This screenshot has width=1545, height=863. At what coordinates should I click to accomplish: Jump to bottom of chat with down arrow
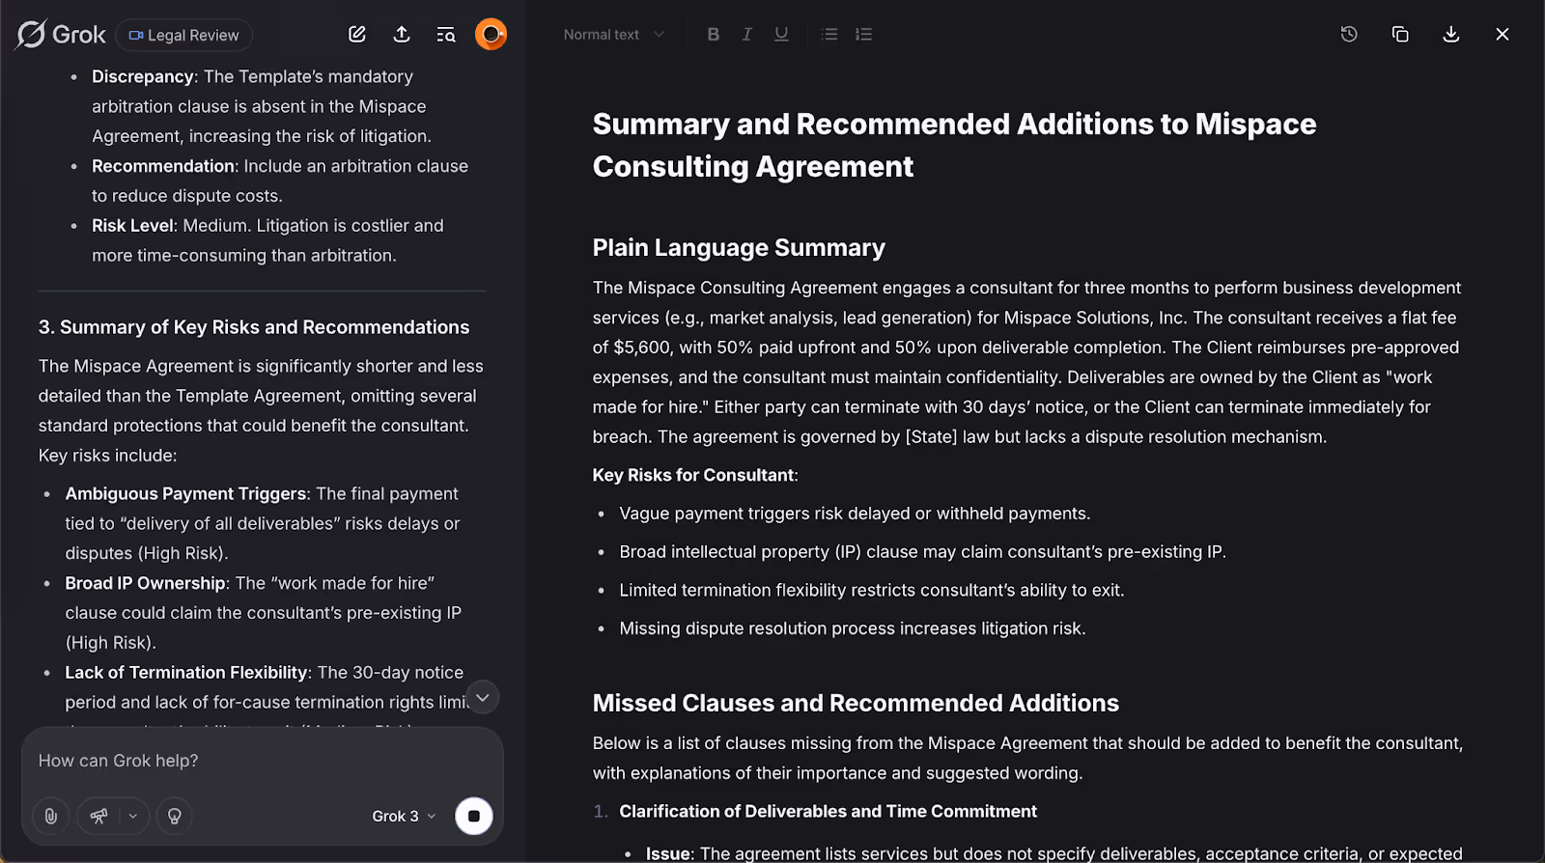pyautogui.click(x=483, y=697)
